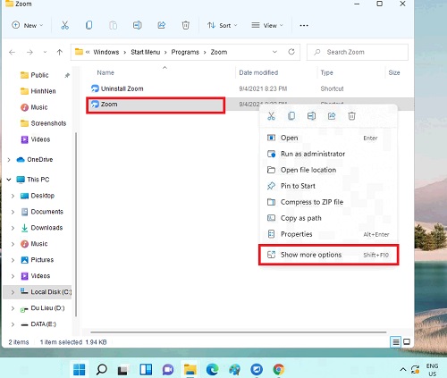Click inside the Search Zoom field
Image resolution: width=447 pixels, height=378 pixels.
click(x=358, y=52)
